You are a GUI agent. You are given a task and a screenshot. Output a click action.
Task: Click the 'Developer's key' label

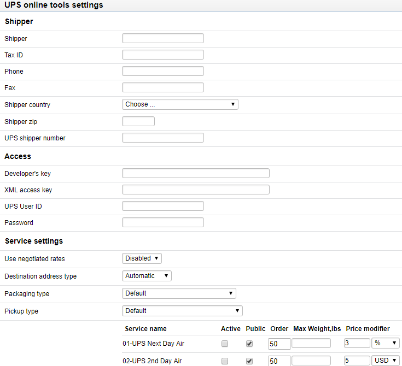click(x=28, y=174)
